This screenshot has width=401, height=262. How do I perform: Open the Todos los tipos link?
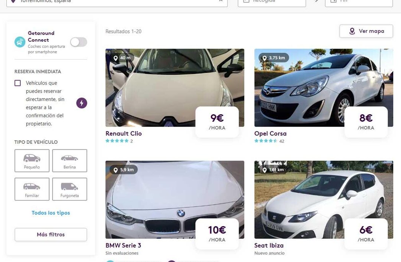[50, 213]
